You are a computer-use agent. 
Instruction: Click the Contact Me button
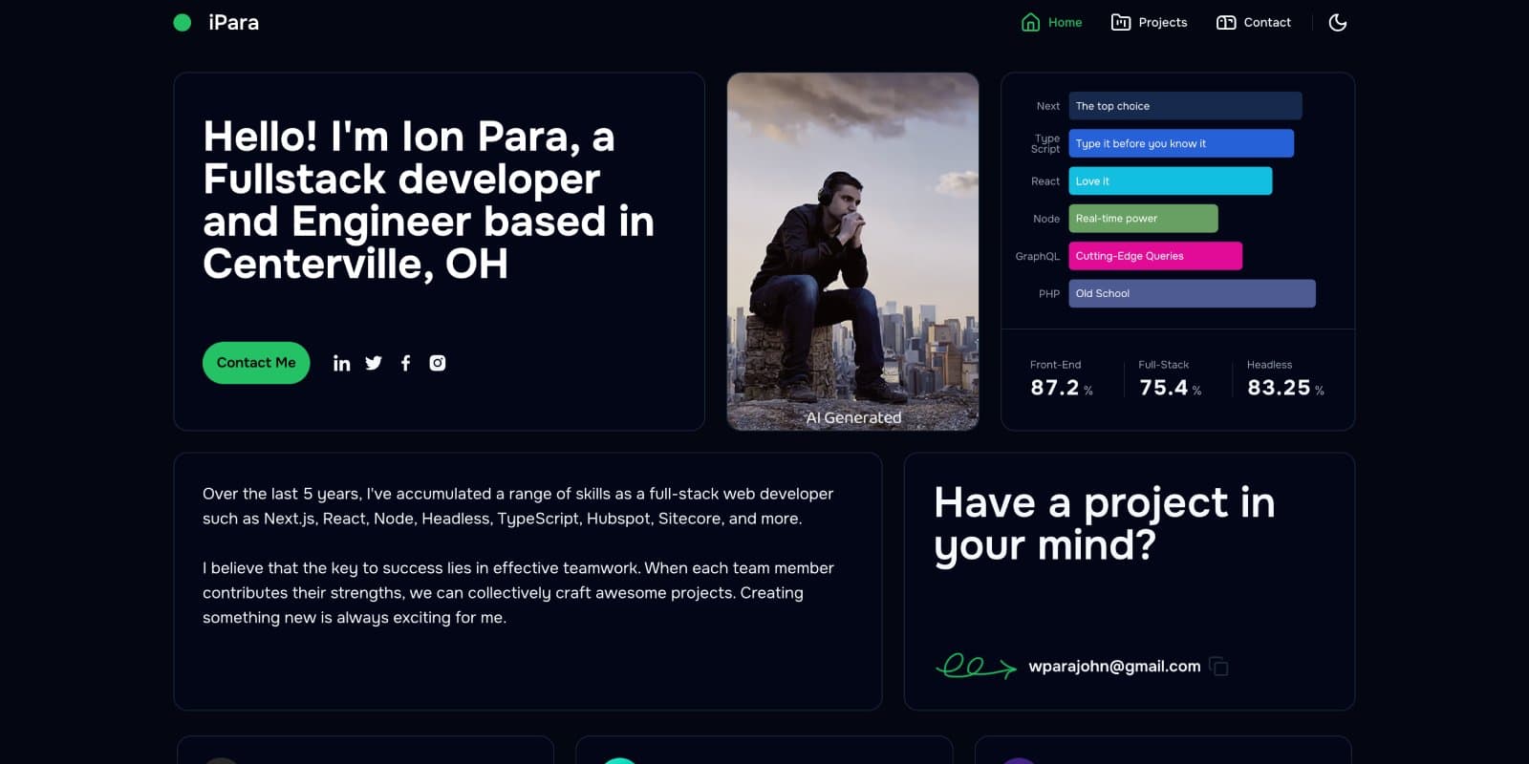click(x=256, y=363)
